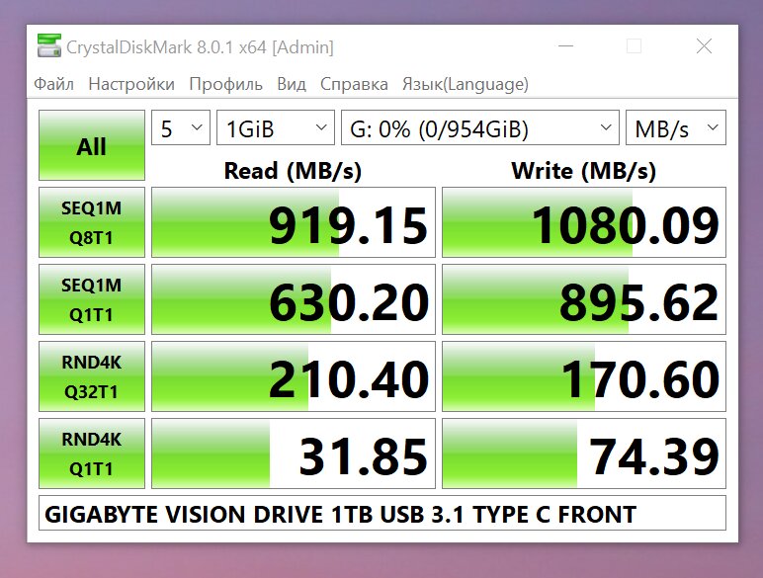The width and height of the screenshot is (763, 578).
Task: Click the 31.85 random read result
Action: [294, 454]
